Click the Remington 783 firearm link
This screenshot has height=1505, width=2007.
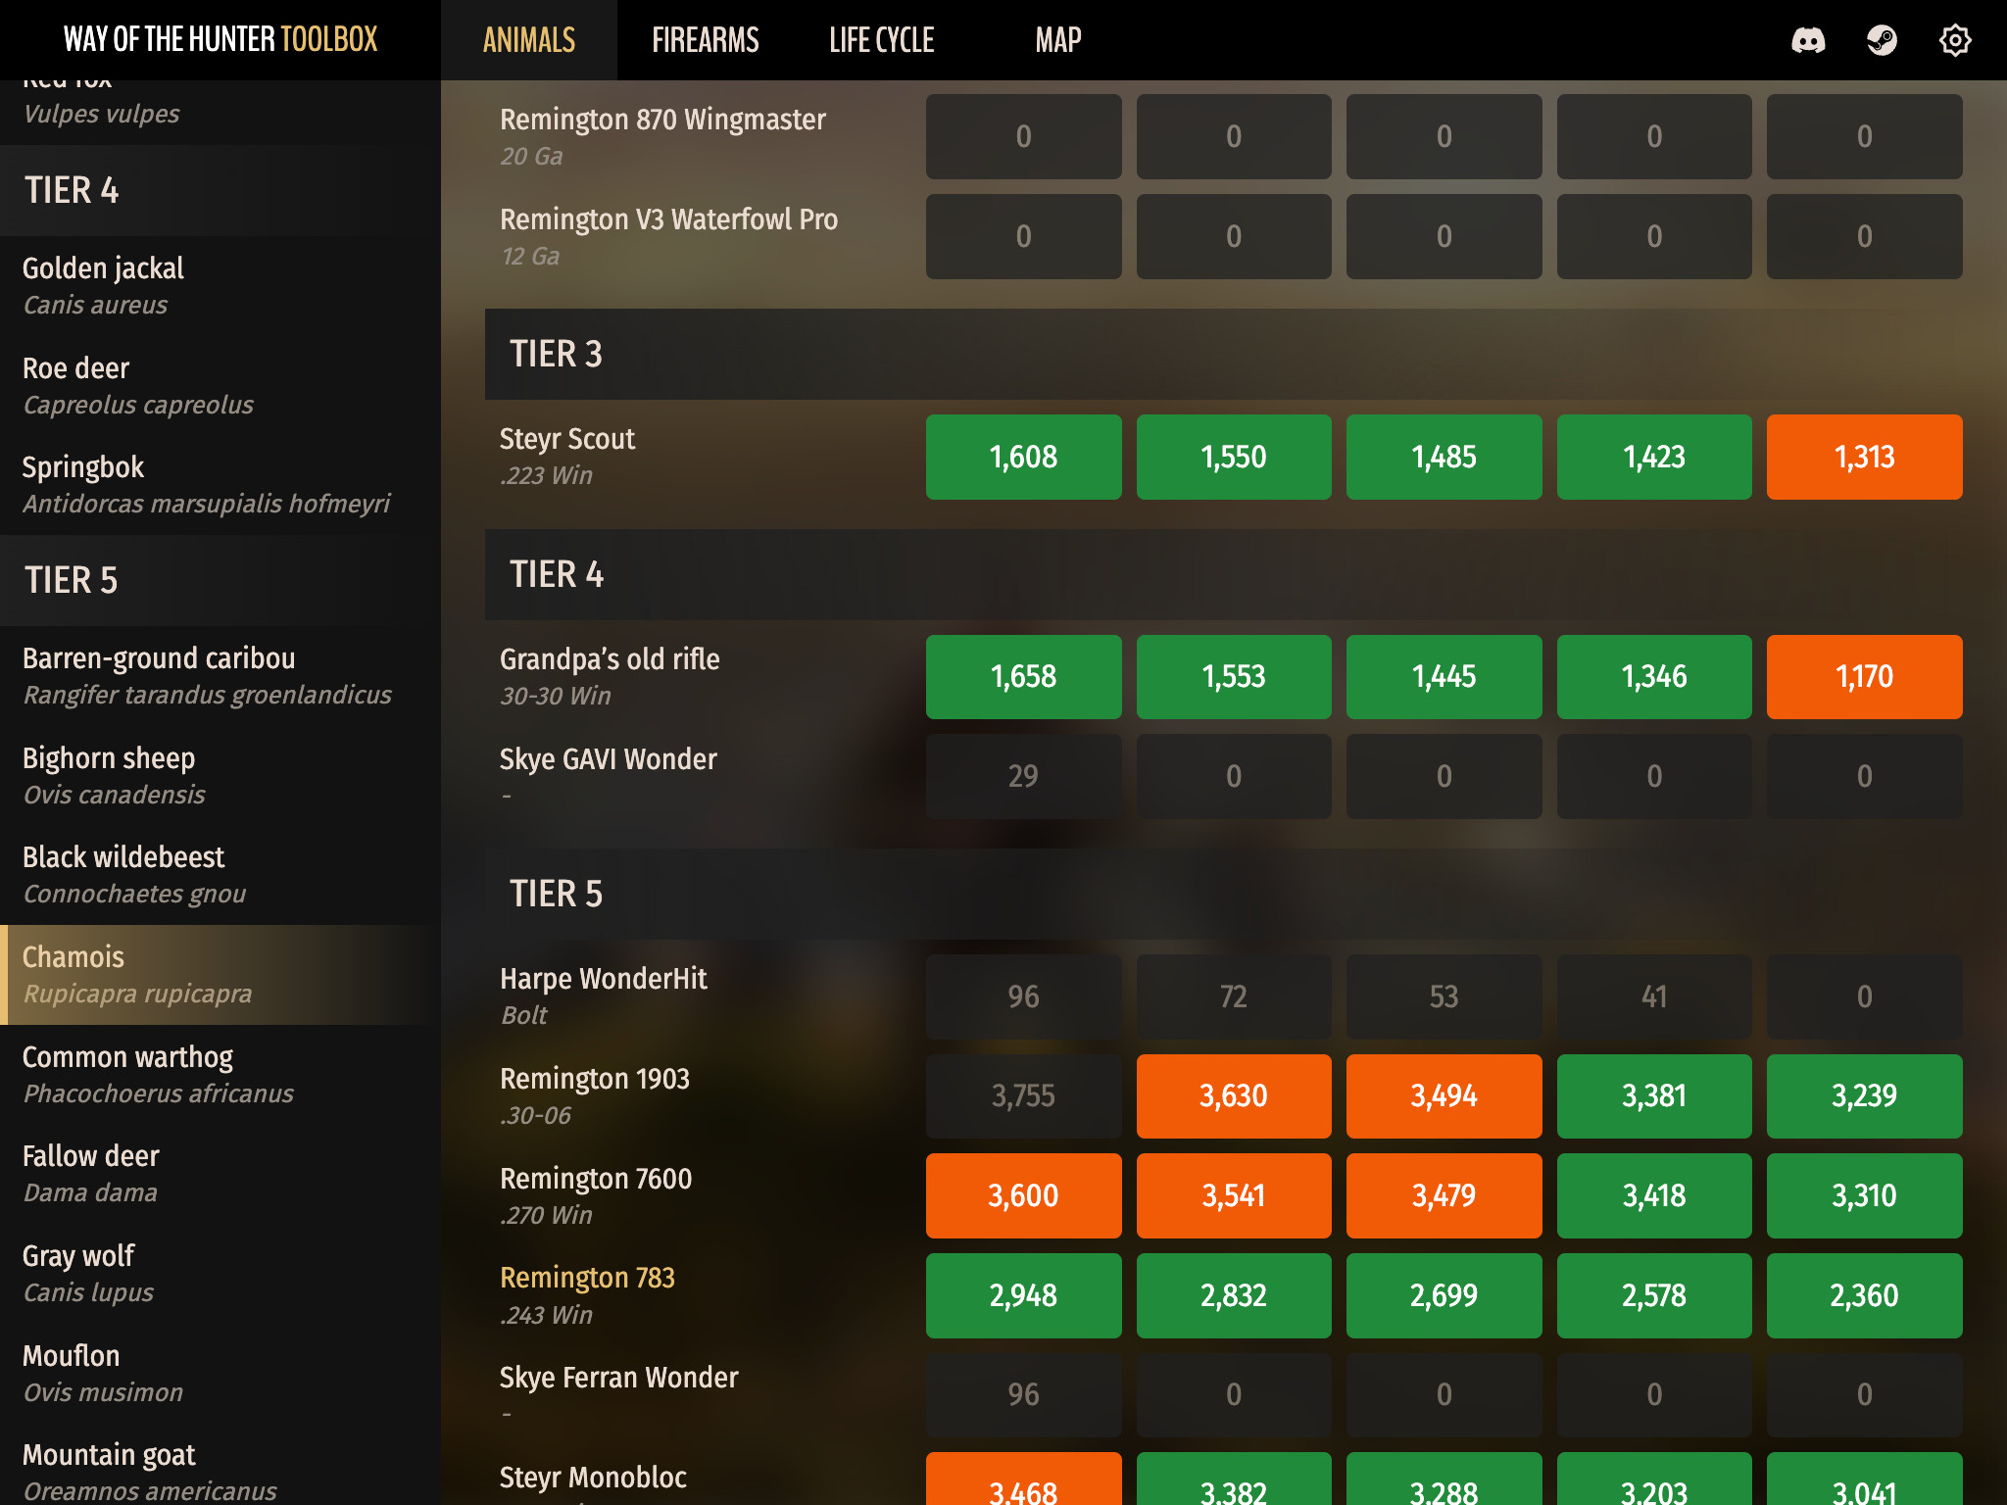point(587,1278)
